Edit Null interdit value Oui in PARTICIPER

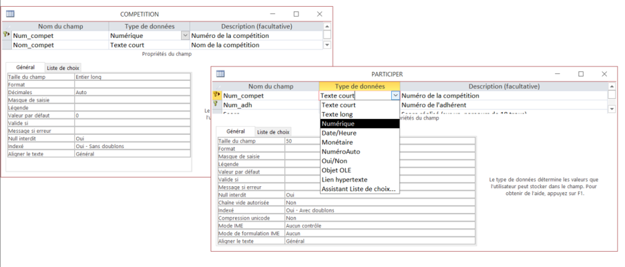point(380,195)
